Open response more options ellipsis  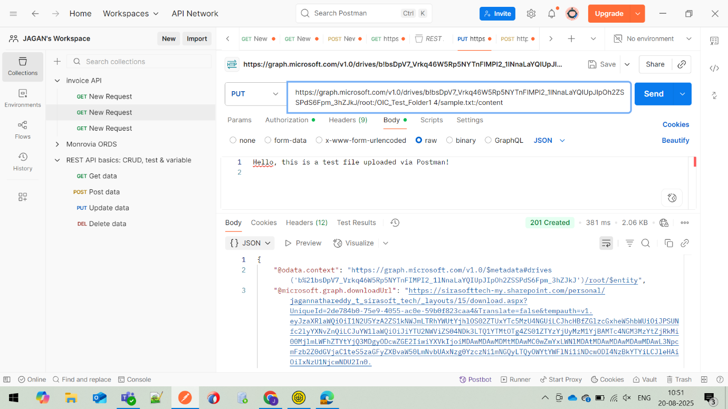pyautogui.click(x=685, y=222)
